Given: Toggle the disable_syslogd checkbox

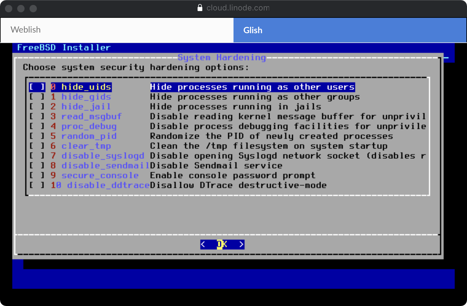Looking at the screenshot, I should pyautogui.click(x=37, y=156).
